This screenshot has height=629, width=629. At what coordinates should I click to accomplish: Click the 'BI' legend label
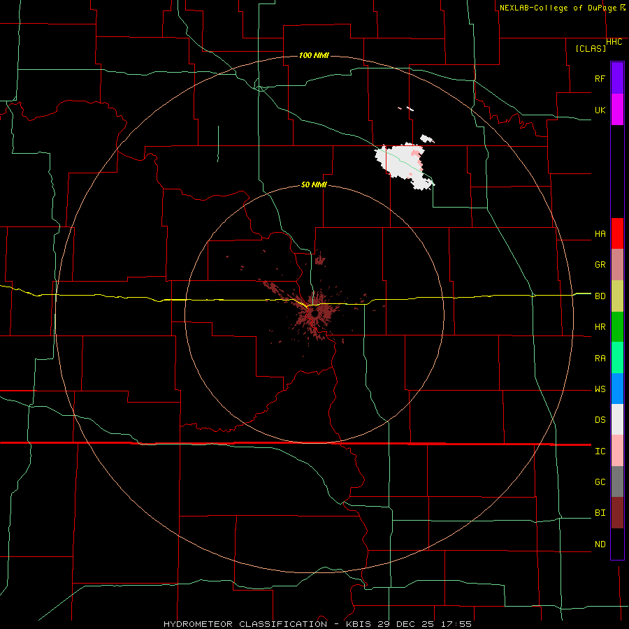pos(600,513)
